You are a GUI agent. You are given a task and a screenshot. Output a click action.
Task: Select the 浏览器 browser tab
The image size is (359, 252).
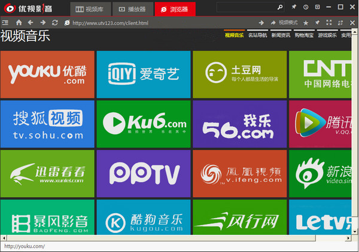(x=175, y=9)
